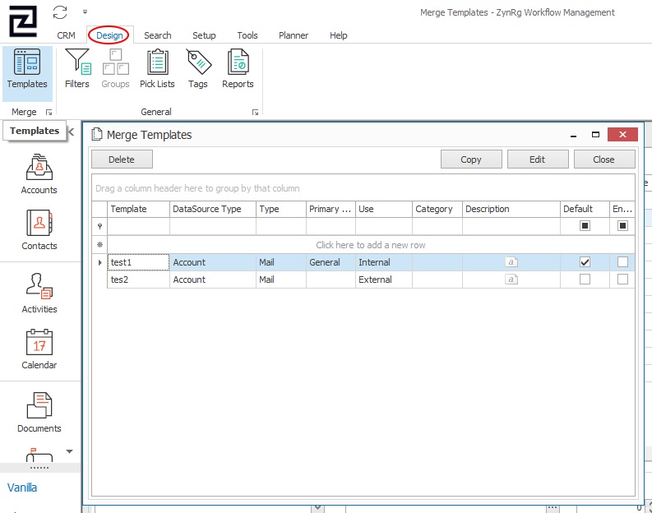Open Documents in the sidebar
The height and width of the screenshot is (513, 652).
point(39,413)
